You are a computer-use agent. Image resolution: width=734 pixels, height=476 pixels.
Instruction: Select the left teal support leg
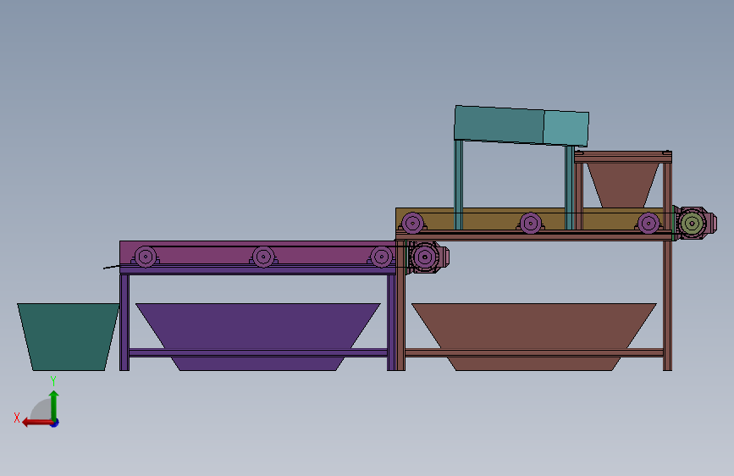click(458, 185)
